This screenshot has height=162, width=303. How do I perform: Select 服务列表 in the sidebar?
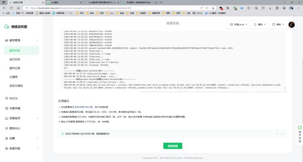21,50
